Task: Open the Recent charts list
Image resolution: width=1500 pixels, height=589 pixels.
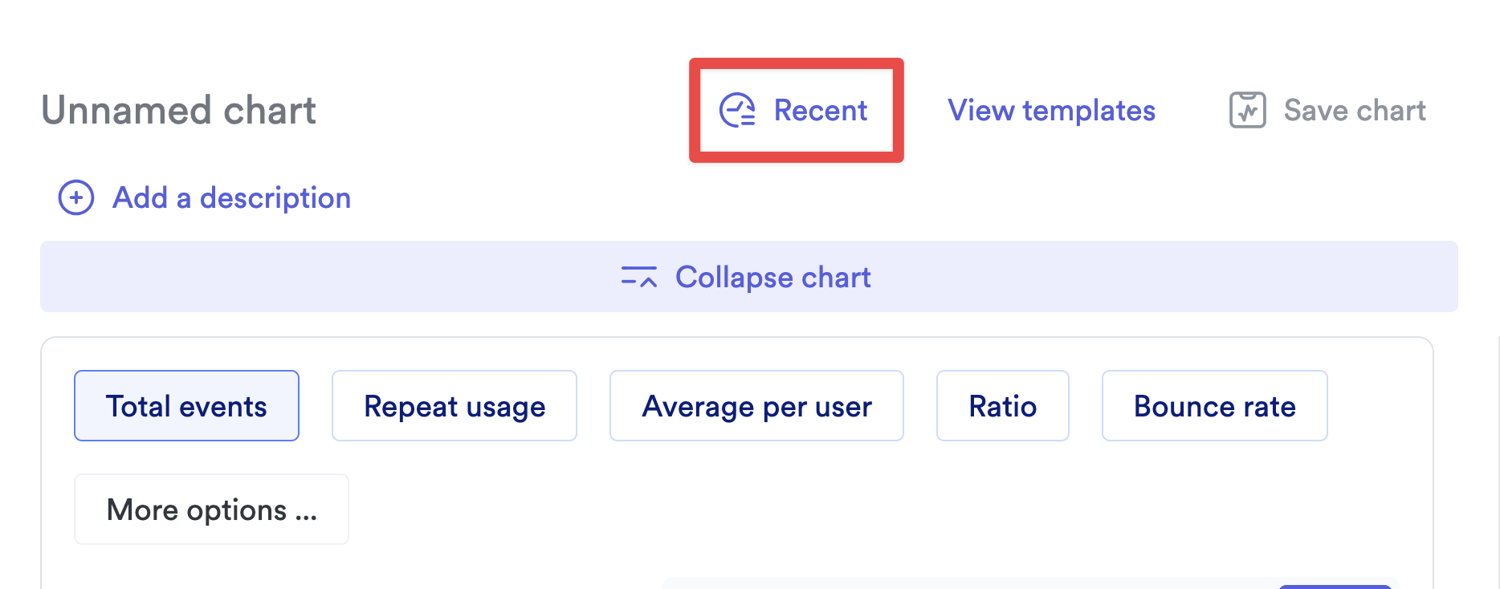Action: [x=820, y=111]
